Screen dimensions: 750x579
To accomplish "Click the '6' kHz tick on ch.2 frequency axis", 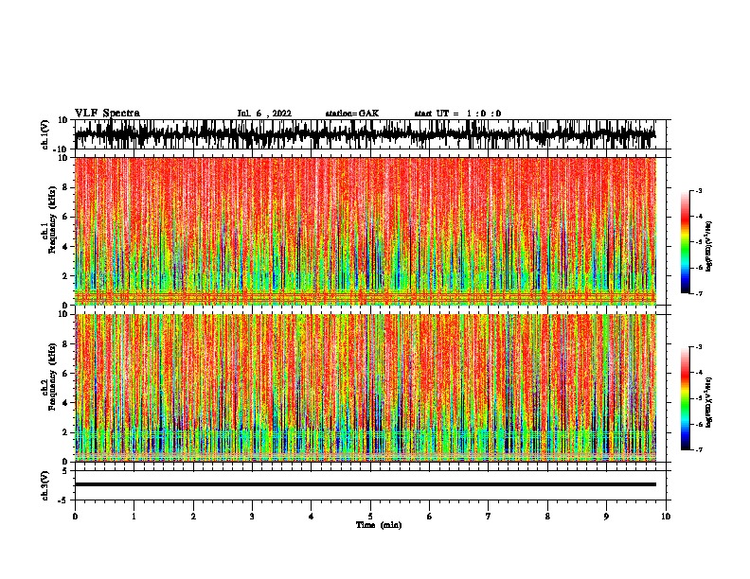I will coord(65,373).
